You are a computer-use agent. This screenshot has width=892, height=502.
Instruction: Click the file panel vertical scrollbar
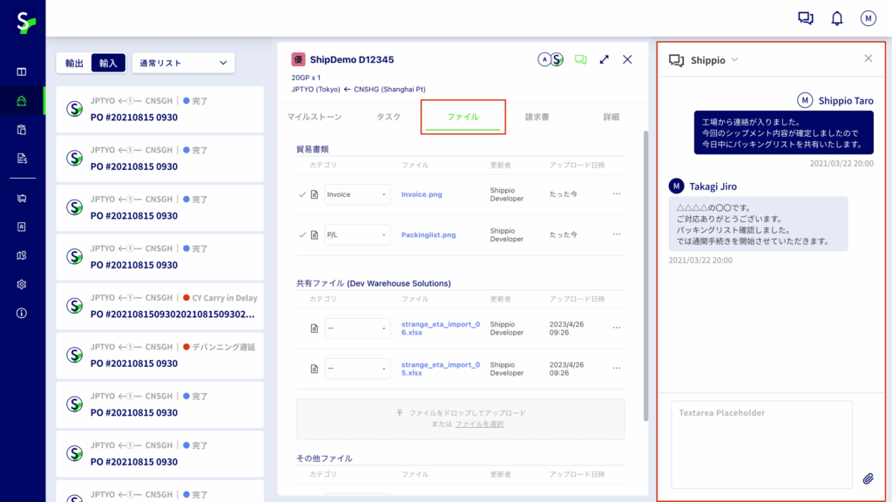[645, 261]
